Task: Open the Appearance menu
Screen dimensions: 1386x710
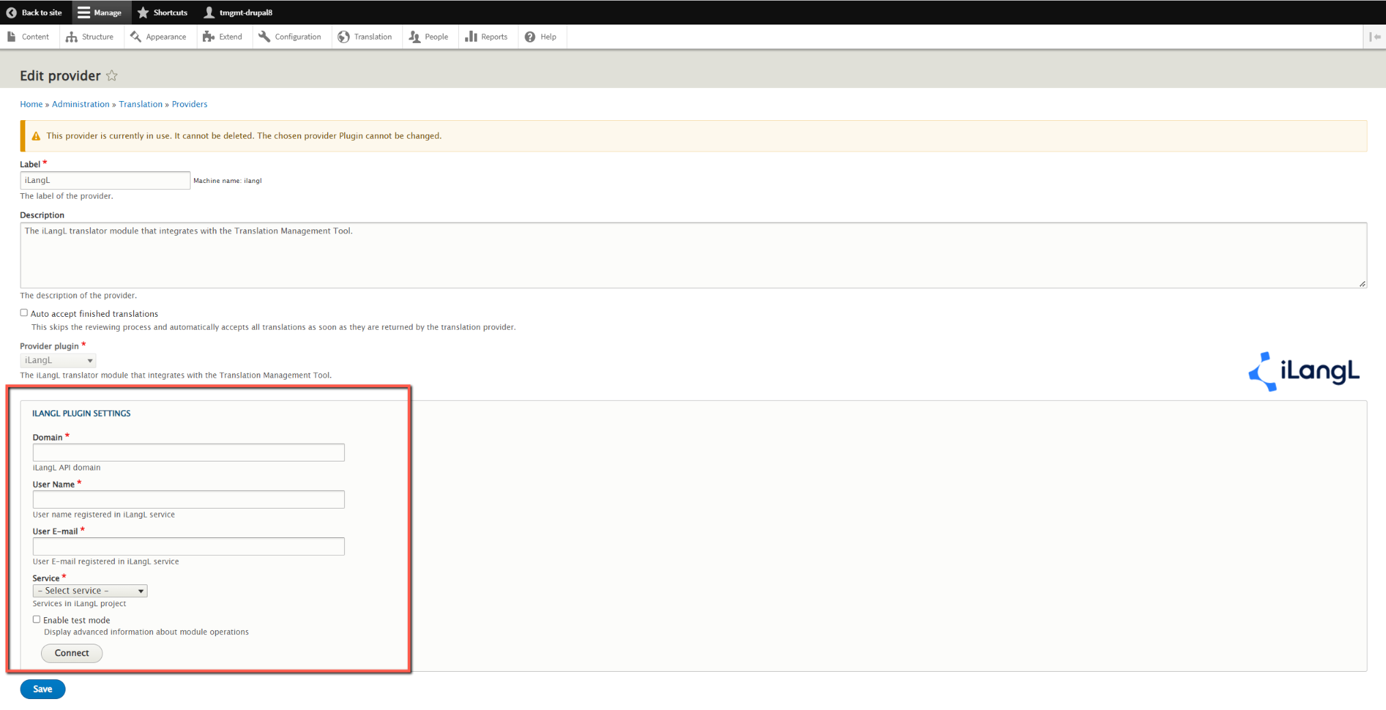Action: coord(158,37)
